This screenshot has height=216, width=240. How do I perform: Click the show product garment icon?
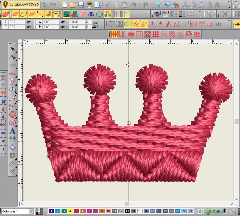[x=91, y=14]
